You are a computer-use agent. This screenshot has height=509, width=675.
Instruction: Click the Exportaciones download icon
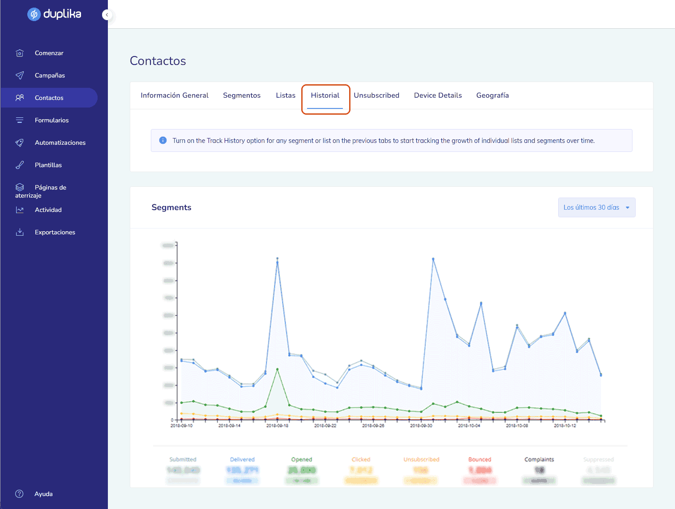coord(20,232)
